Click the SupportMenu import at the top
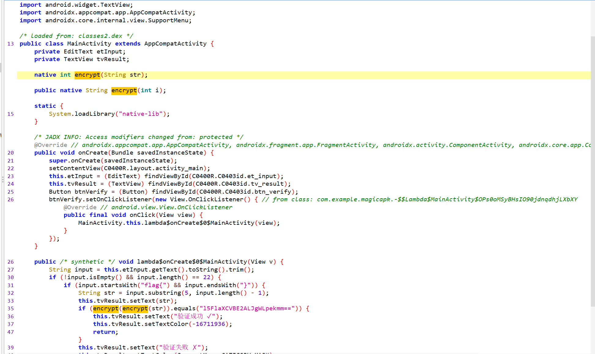Screen dimensions: 595x354 point(106,20)
